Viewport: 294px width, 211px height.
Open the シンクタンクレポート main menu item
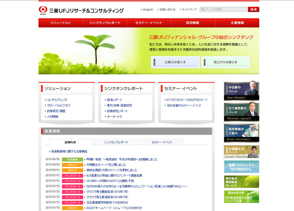coord(105,23)
